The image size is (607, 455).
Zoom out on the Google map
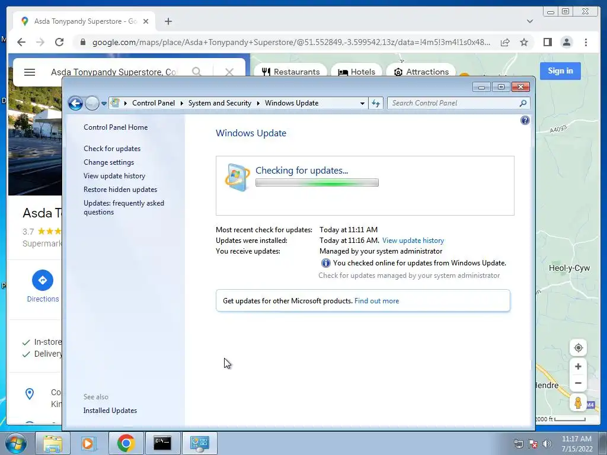click(578, 383)
